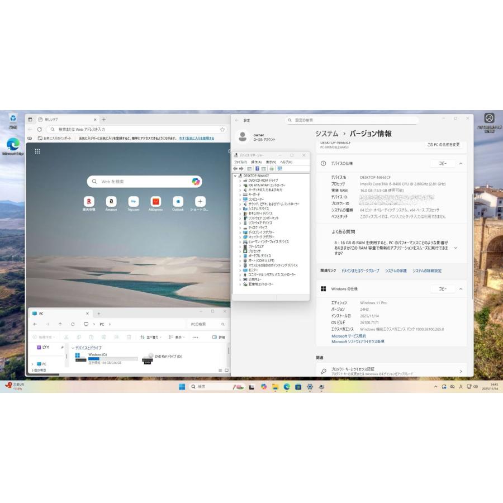Image resolution: width=503 pixels, height=503 pixels.
Task: Open Microsoft サービス規約 link
Action: coord(349,336)
